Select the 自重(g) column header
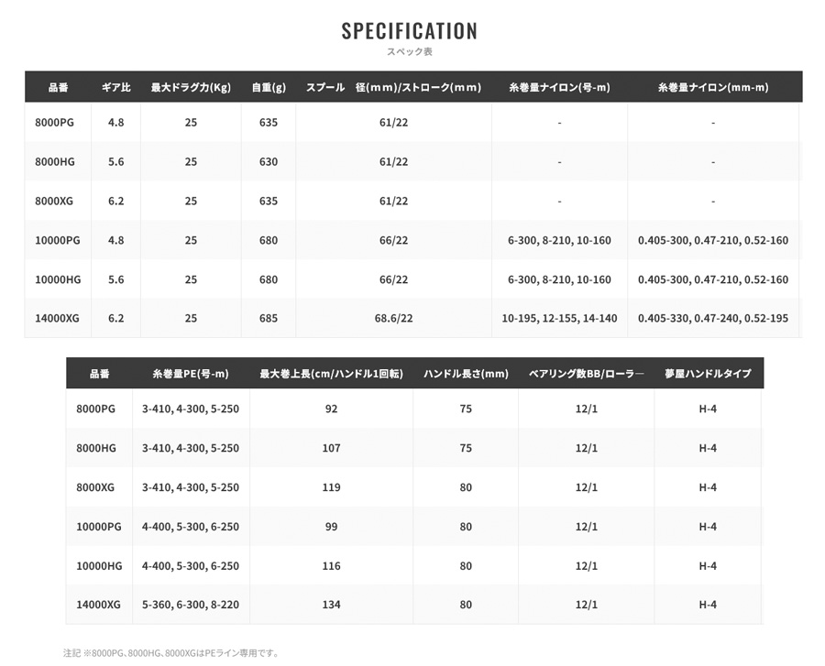Image resolution: width=825 pixels, height=666 pixels. pos(269,87)
